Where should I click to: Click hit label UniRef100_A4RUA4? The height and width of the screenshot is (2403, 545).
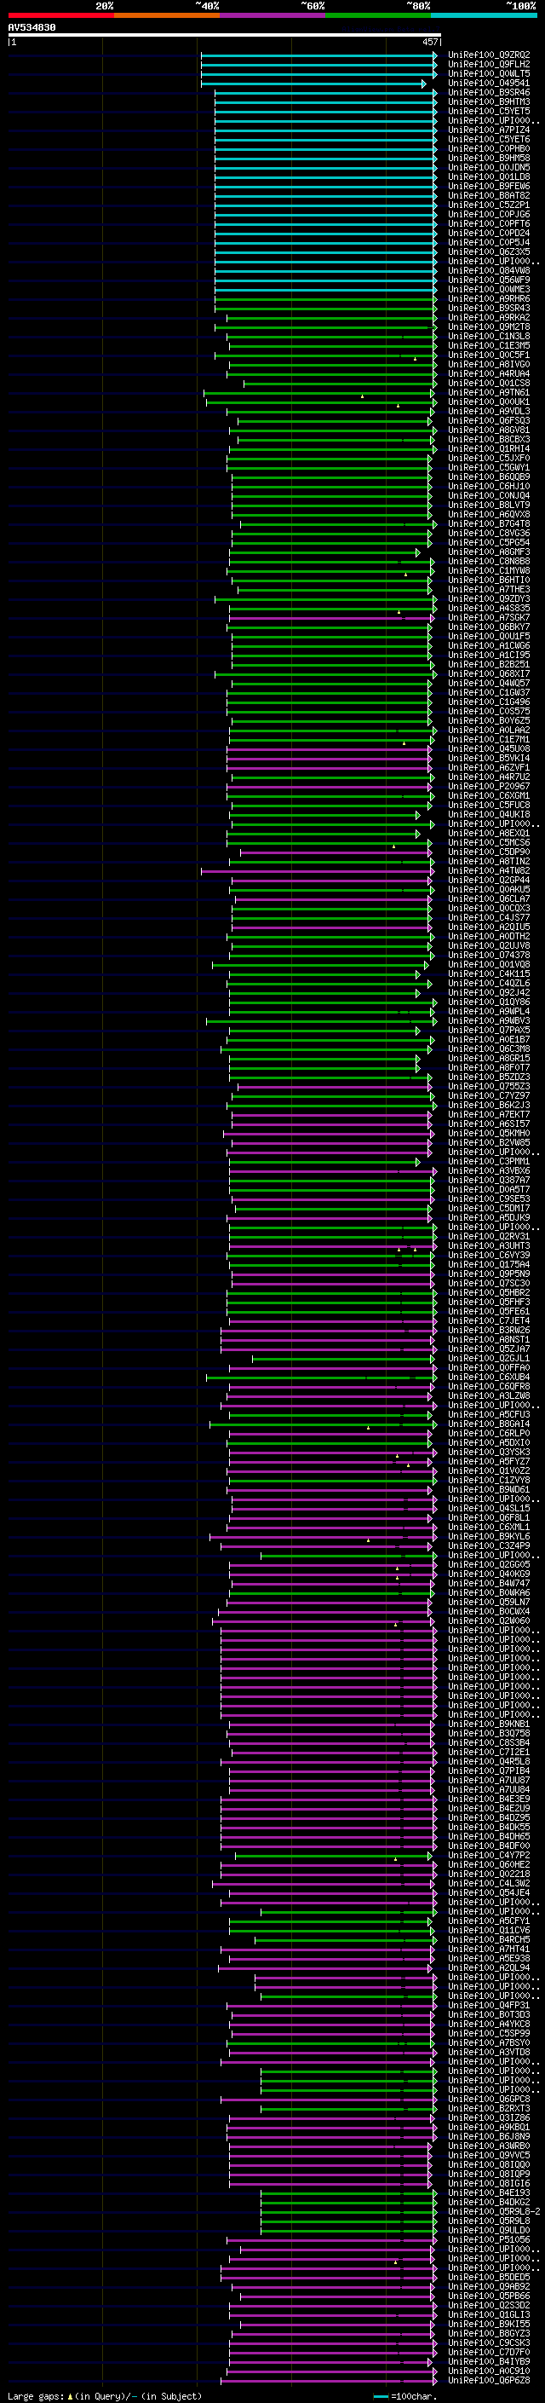489,374
